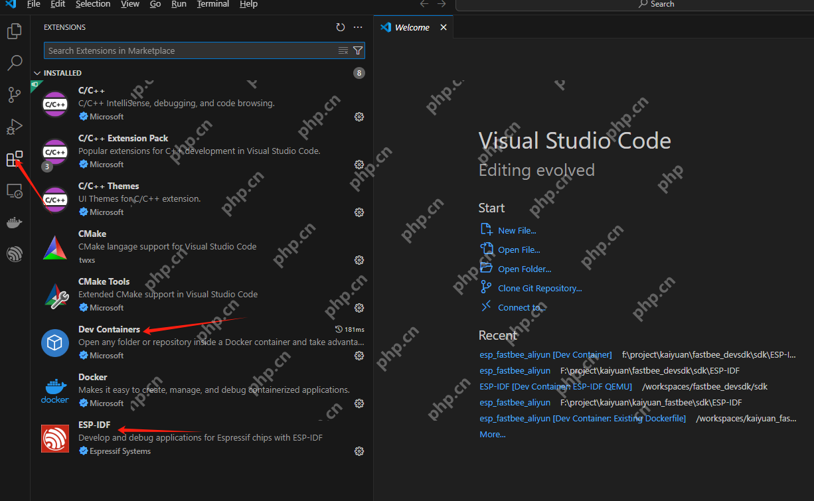Viewport: 814px width, 501px height.
Task: Open the Terminal menu
Action: [213, 4]
